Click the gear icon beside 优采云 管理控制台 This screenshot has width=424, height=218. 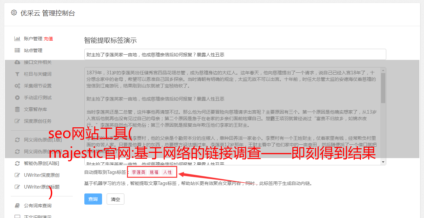click(x=14, y=13)
